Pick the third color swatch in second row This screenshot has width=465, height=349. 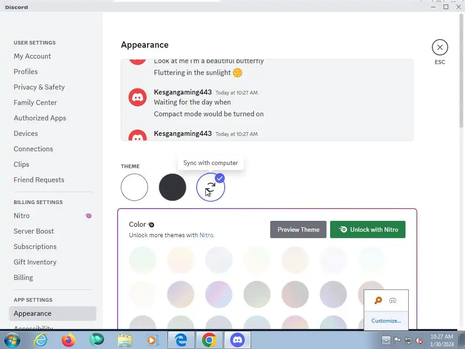point(219,294)
